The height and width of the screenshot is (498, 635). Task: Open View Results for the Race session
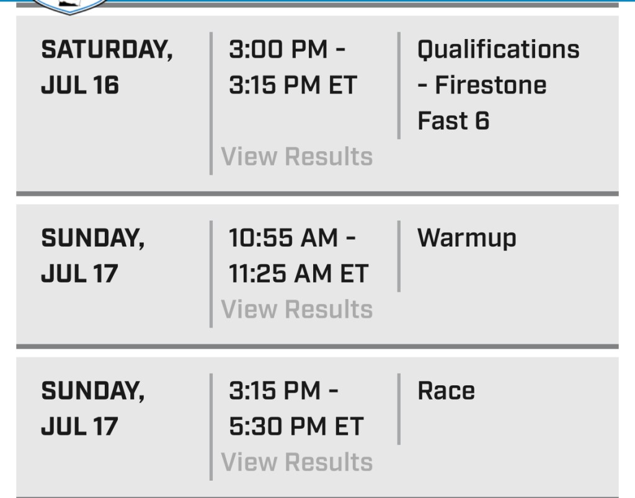click(297, 462)
